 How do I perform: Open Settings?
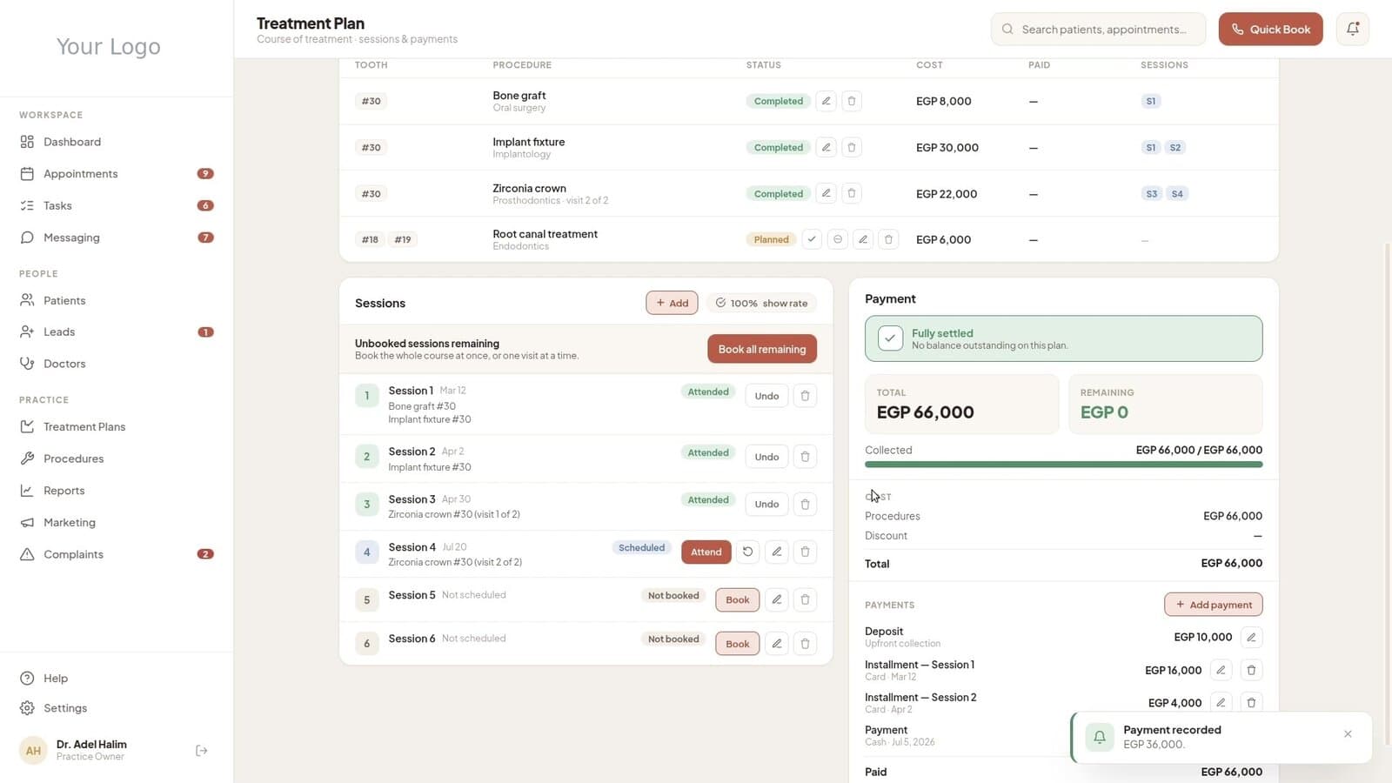point(117,708)
